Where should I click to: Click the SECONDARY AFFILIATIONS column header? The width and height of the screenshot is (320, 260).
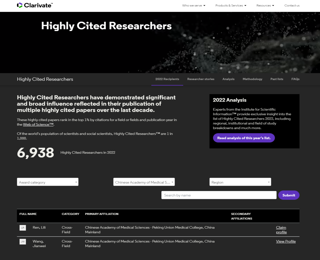pos(242,216)
